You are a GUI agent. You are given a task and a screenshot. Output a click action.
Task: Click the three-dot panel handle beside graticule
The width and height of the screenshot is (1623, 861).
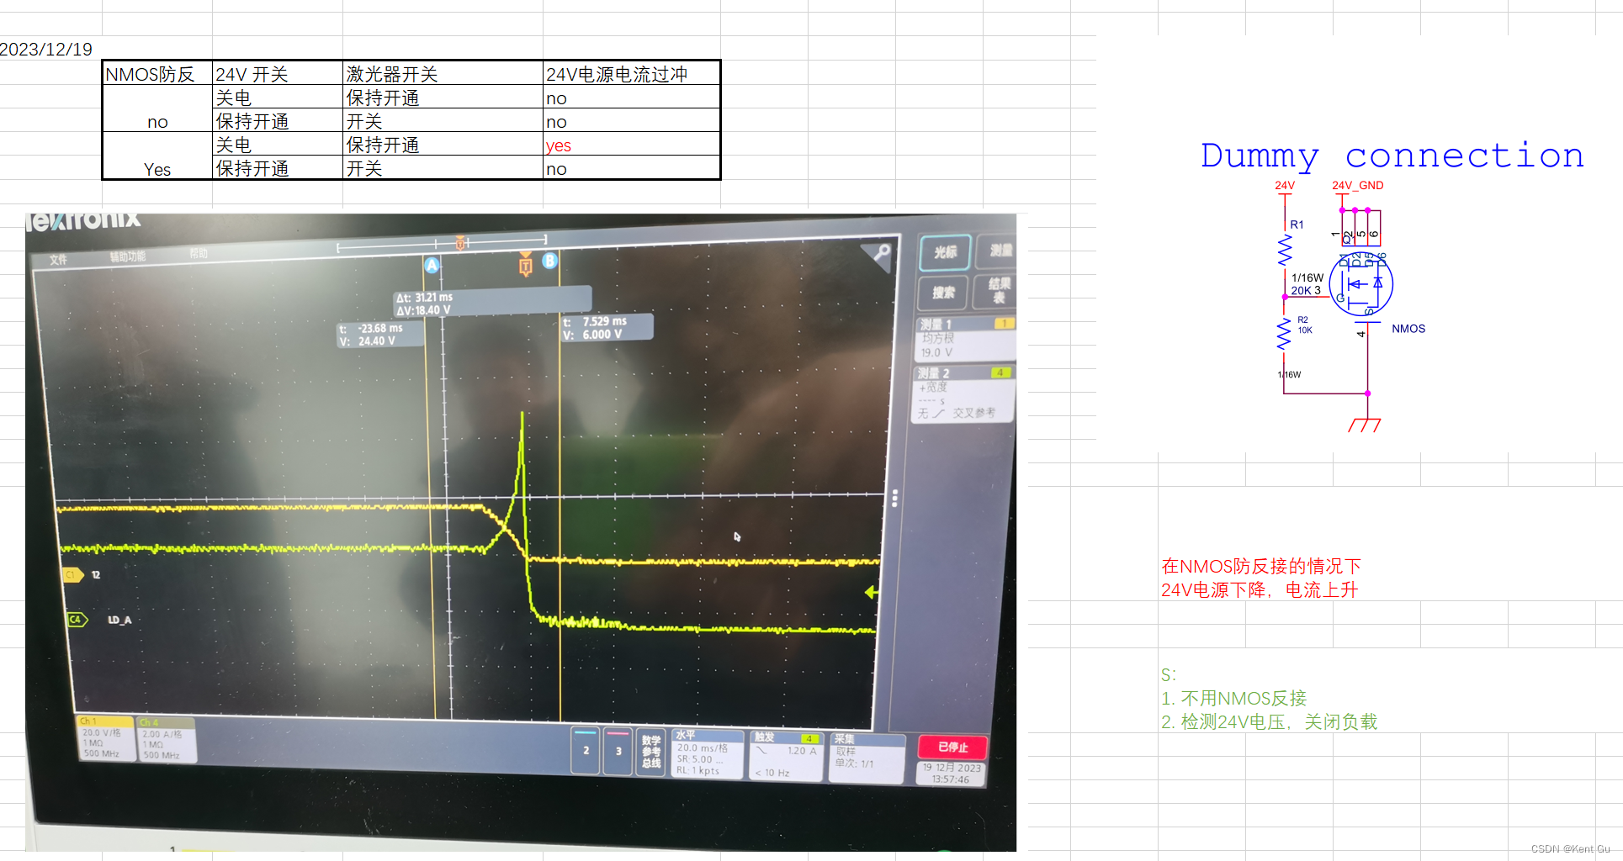894,498
